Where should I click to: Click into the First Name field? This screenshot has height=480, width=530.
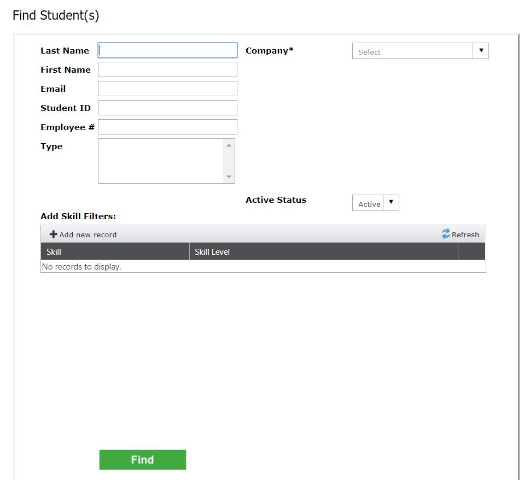pyautogui.click(x=167, y=69)
